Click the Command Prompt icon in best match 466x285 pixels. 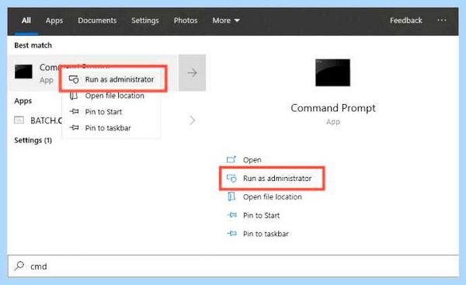23,71
